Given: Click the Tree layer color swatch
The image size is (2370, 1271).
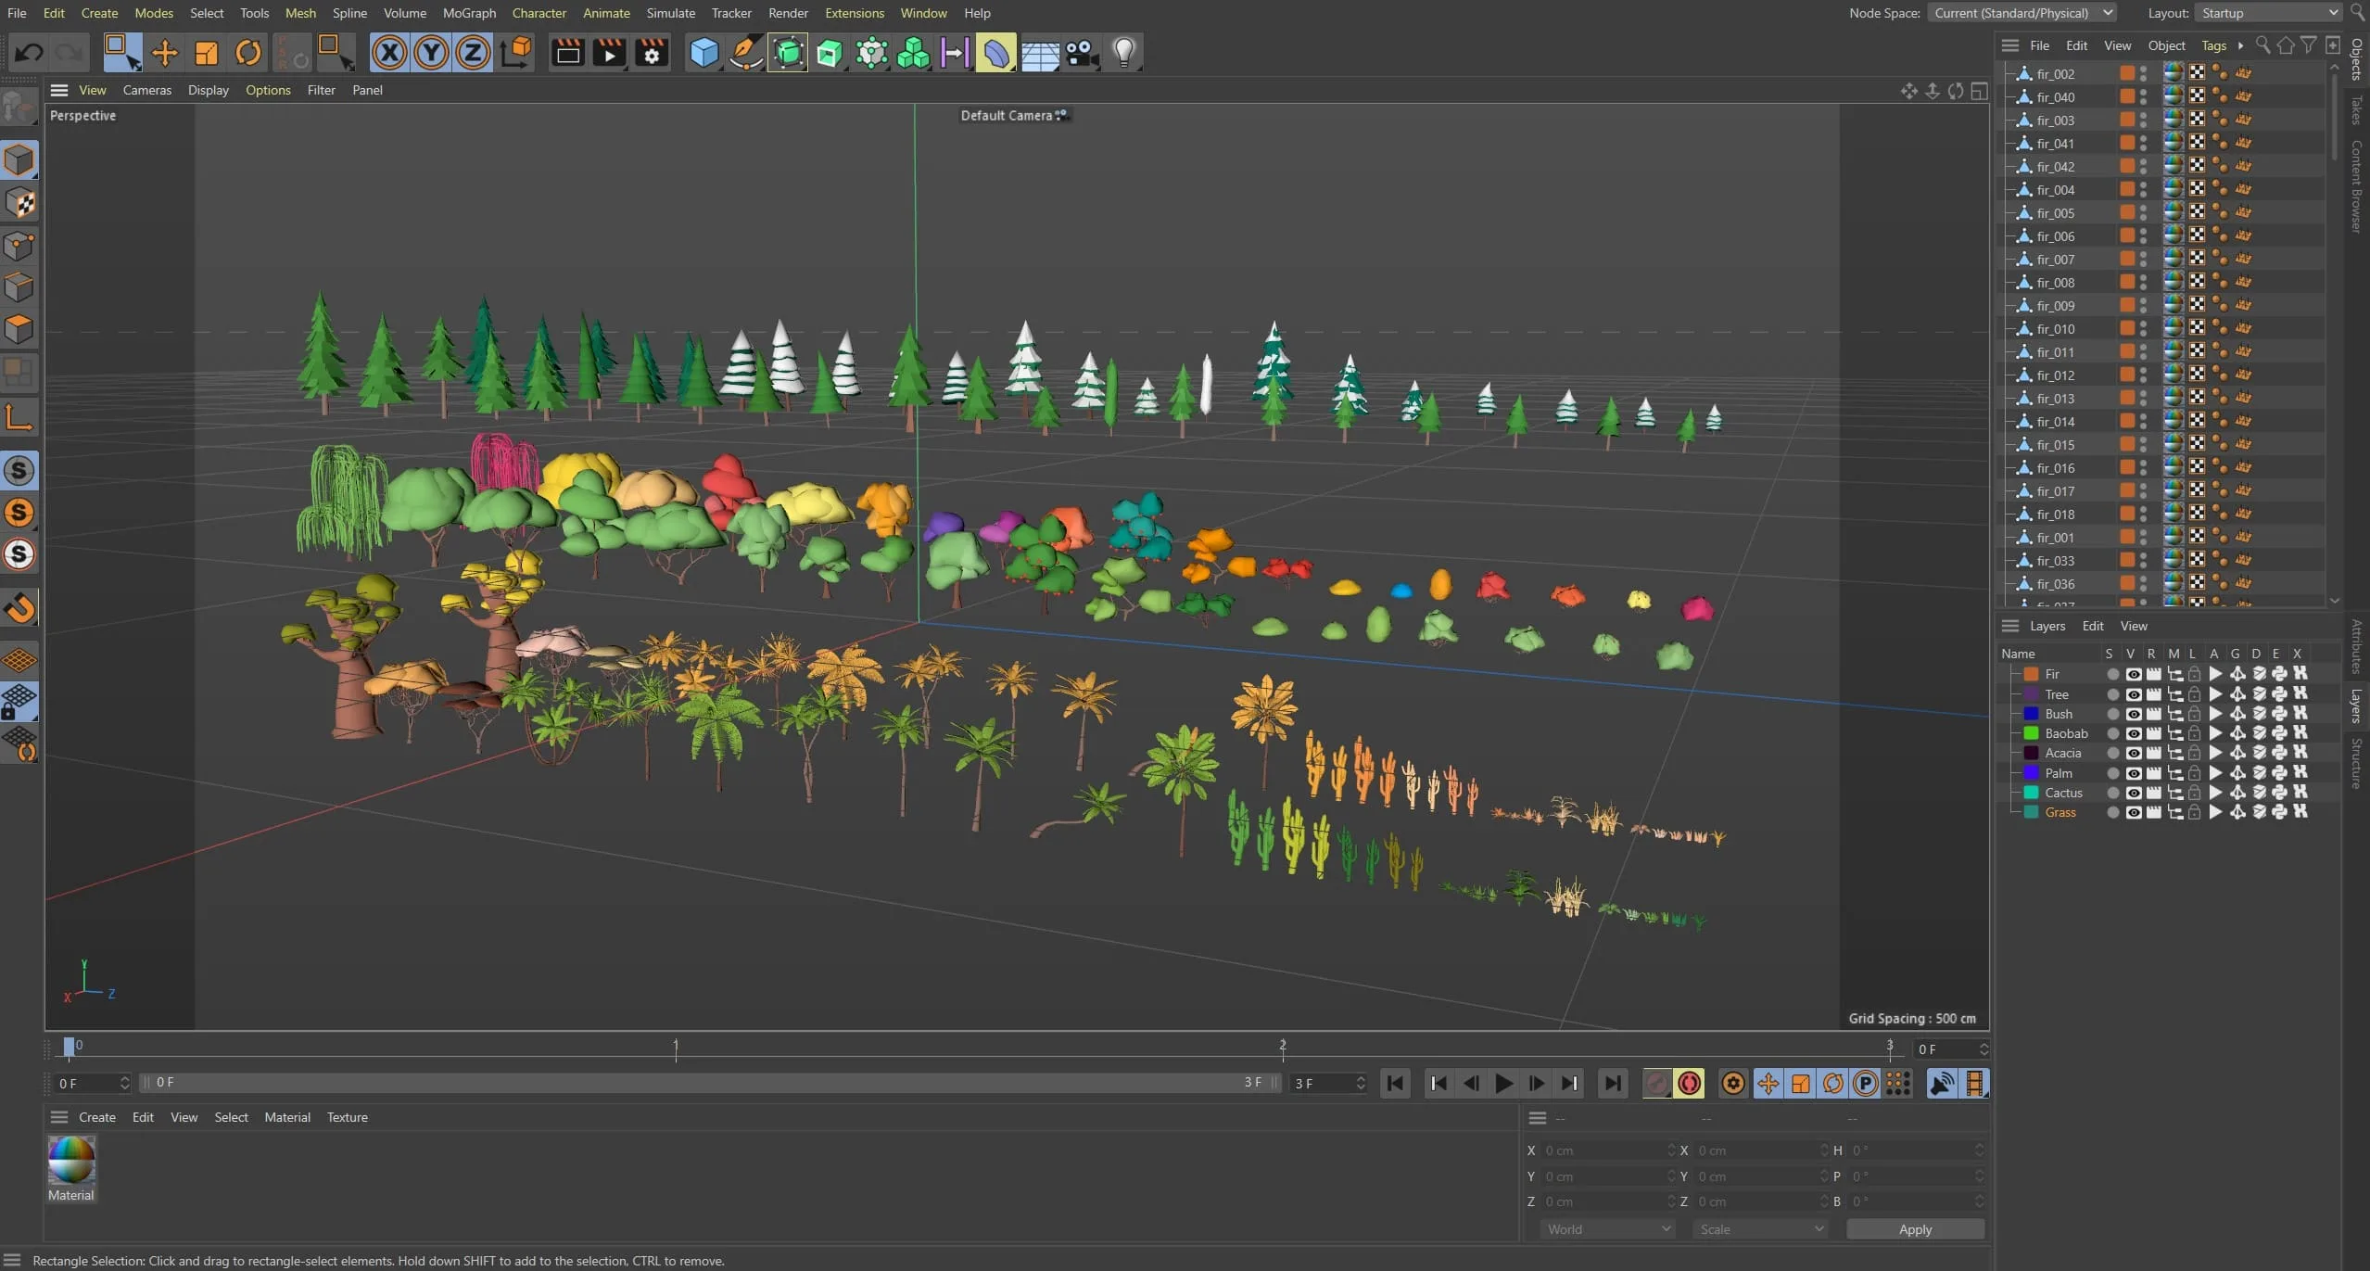Looking at the screenshot, I should (x=2031, y=694).
